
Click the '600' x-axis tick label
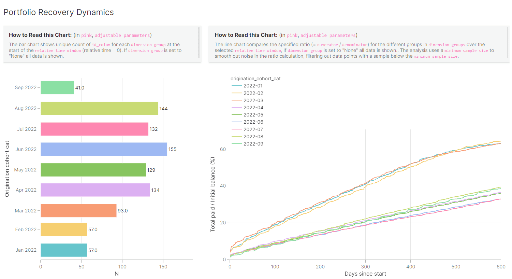(x=501, y=267)
